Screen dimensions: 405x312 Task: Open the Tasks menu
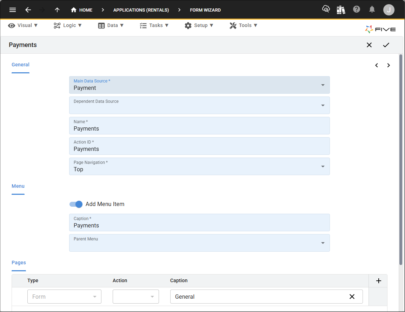(x=154, y=25)
